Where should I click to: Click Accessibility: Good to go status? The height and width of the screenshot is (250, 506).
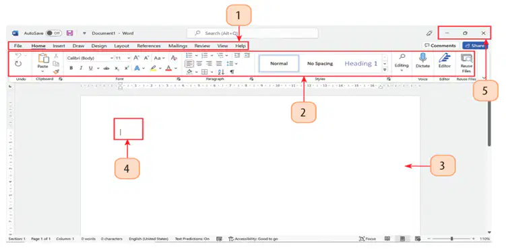[253, 239]
